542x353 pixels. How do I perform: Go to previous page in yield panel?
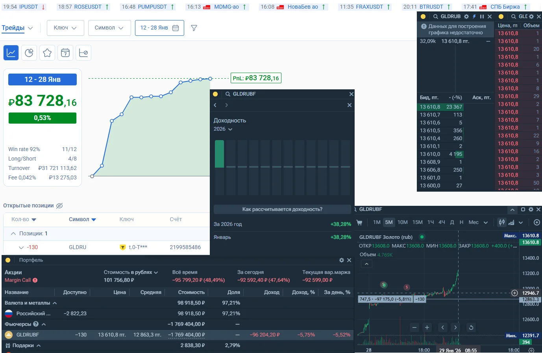[x=215, y=105]
